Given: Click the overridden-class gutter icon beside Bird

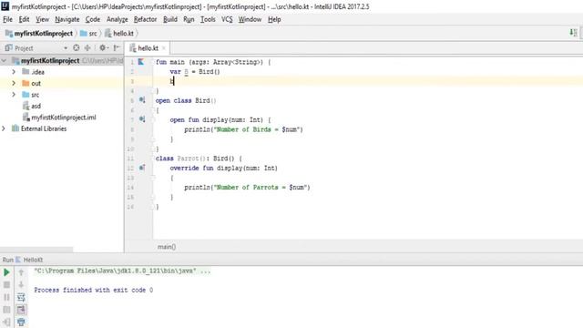Looking at the screenshot, I should tap(142, 99).
